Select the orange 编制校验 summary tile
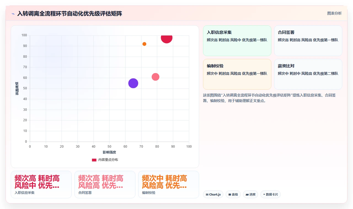The width and height of the screenshot is (353, 209). point(169,185)
